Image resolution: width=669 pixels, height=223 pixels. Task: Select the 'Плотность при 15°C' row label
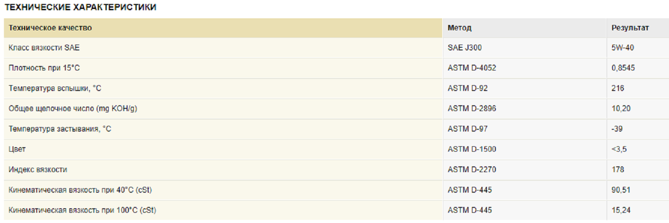click(44, 68)
